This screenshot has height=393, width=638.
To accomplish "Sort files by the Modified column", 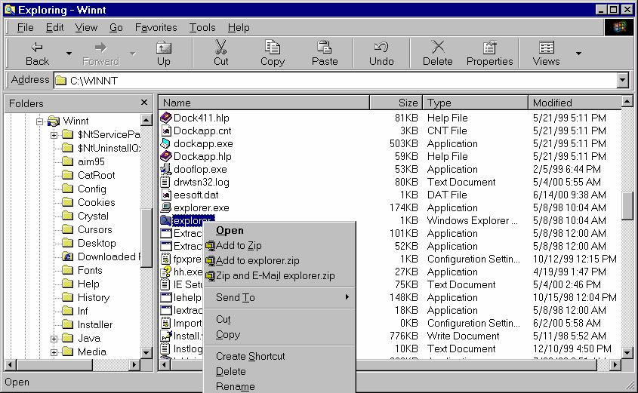I will 575,103.
